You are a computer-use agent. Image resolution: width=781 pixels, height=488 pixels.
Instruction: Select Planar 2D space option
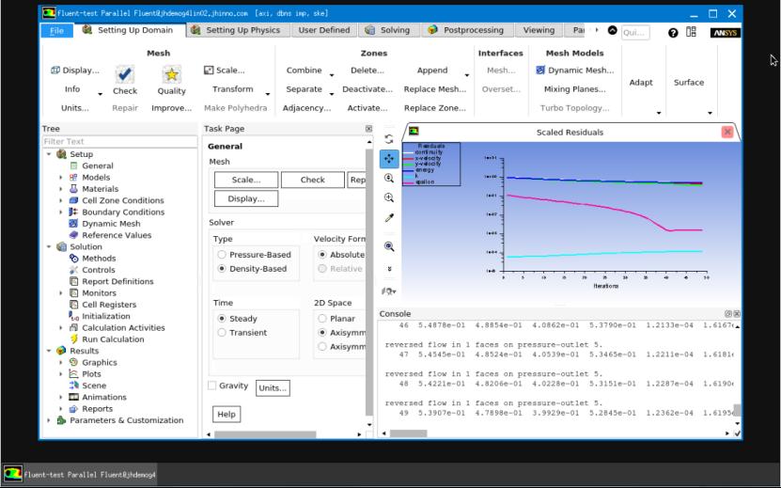click(x=322, y=319)
